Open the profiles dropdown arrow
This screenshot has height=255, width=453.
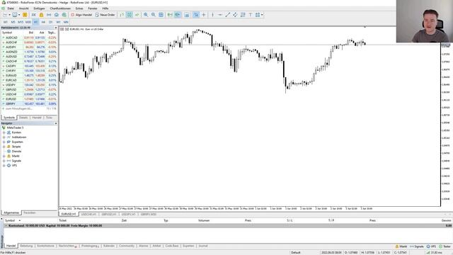pyautogui.click(x=19, y=15)
